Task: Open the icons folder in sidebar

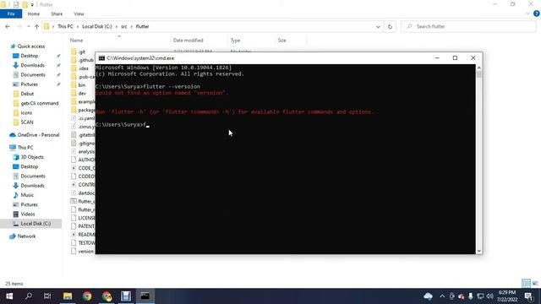Action: [x=26, y=112]
